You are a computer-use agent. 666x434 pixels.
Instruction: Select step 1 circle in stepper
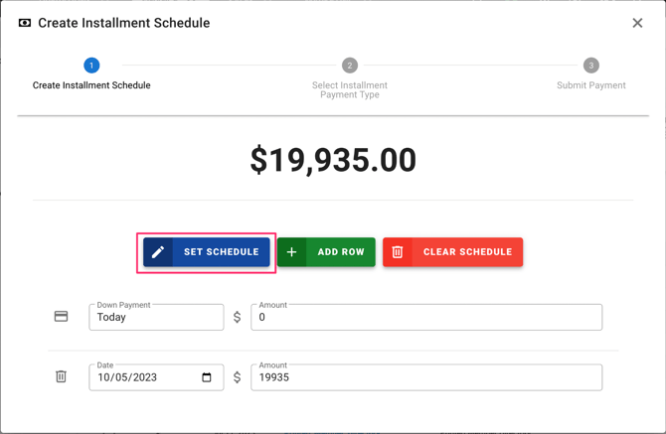[91, 66]
